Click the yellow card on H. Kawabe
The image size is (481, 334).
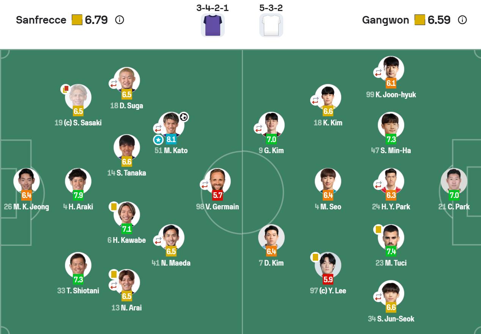114,207
